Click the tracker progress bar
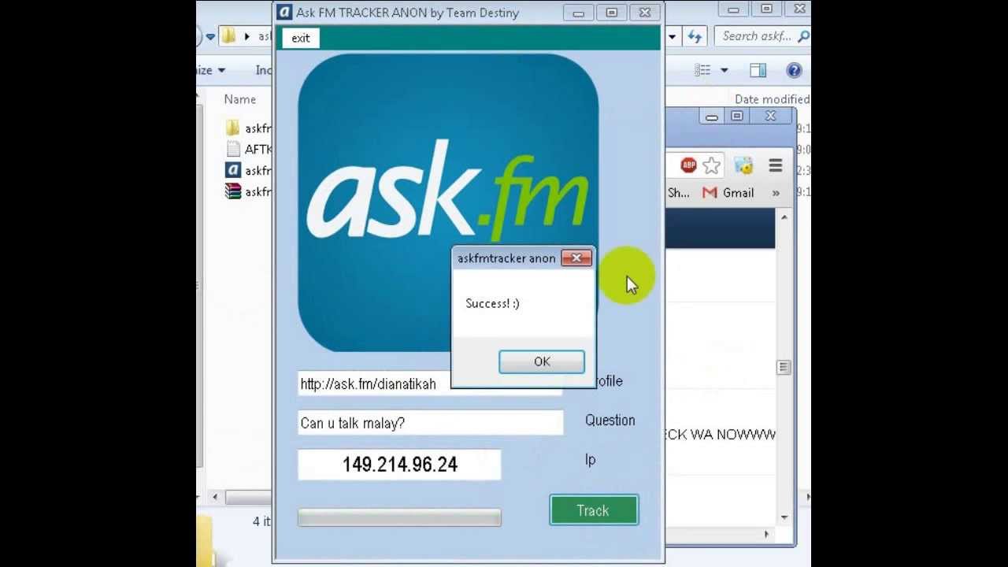This screenshot has height=567, width=1008. coord(399,517)
